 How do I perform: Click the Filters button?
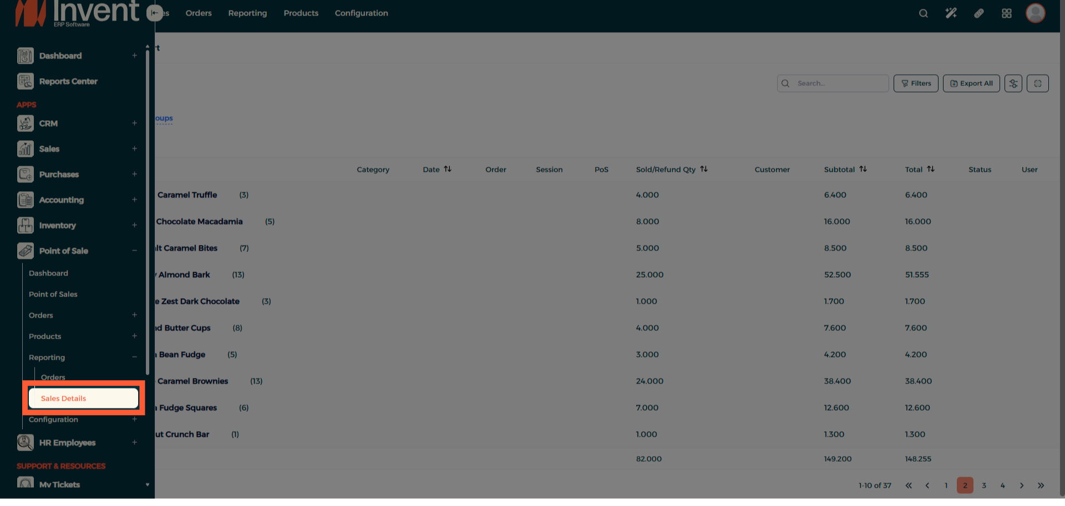(916, 84)
